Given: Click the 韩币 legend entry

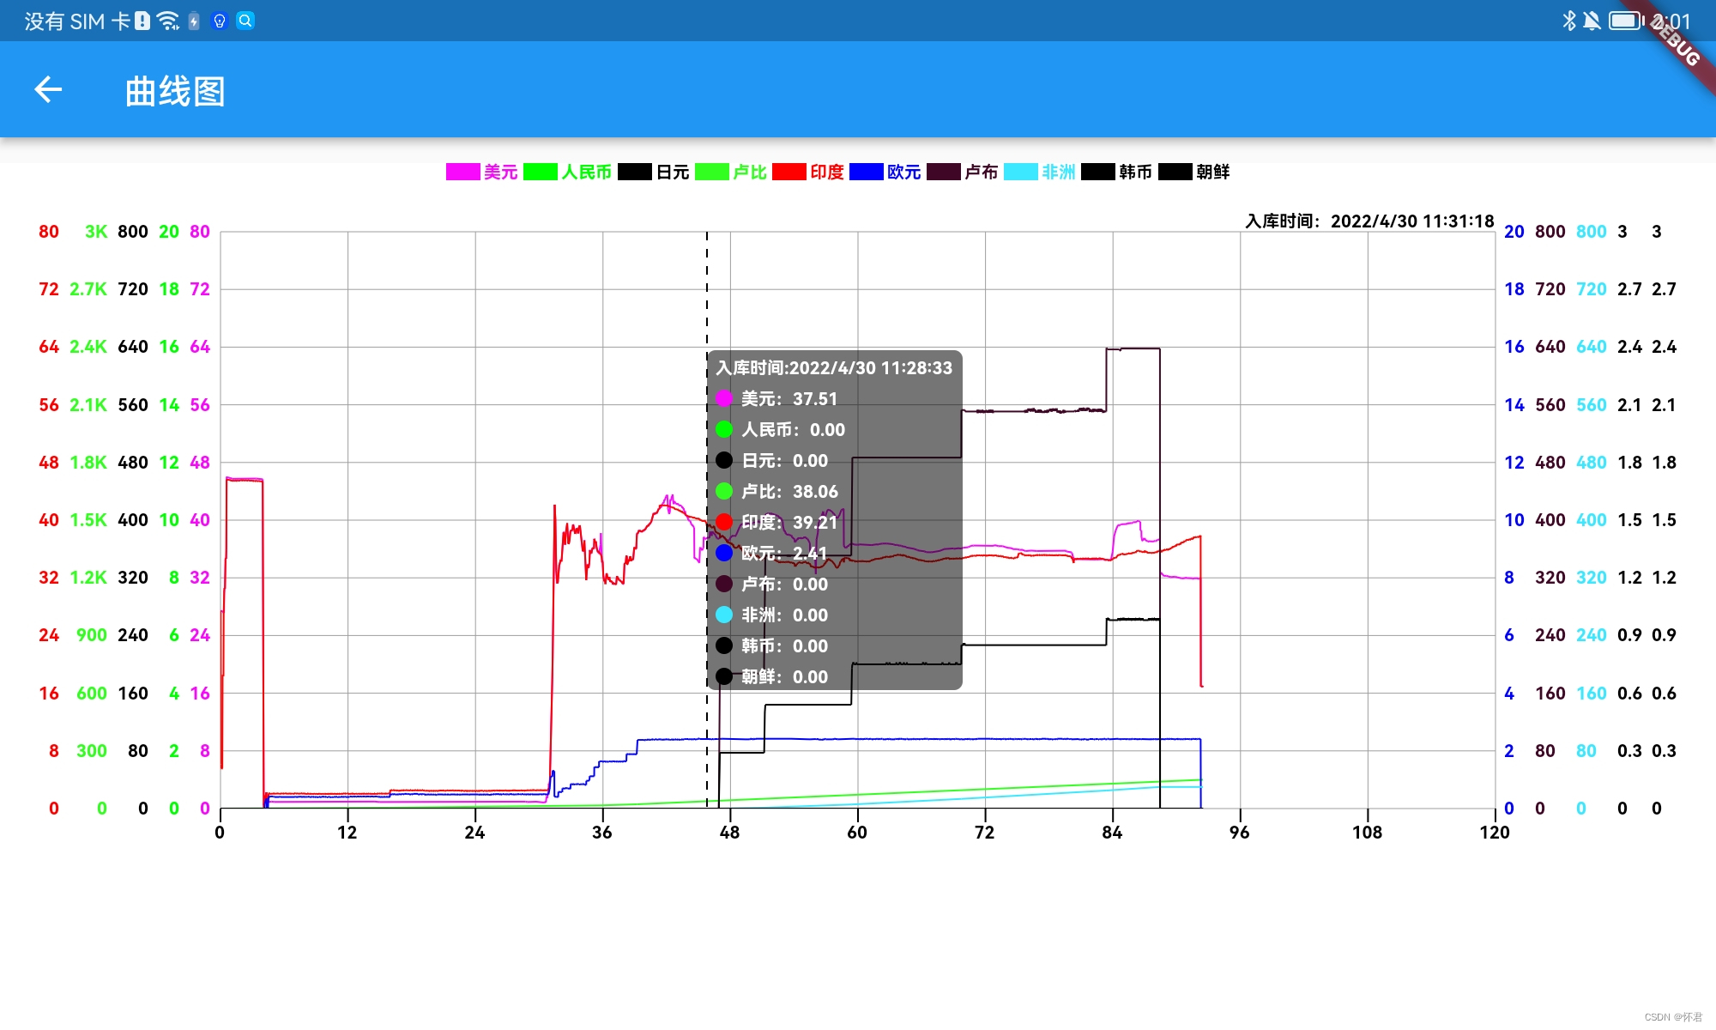Looking at the screenshot, I should [x=1135, y=172].
